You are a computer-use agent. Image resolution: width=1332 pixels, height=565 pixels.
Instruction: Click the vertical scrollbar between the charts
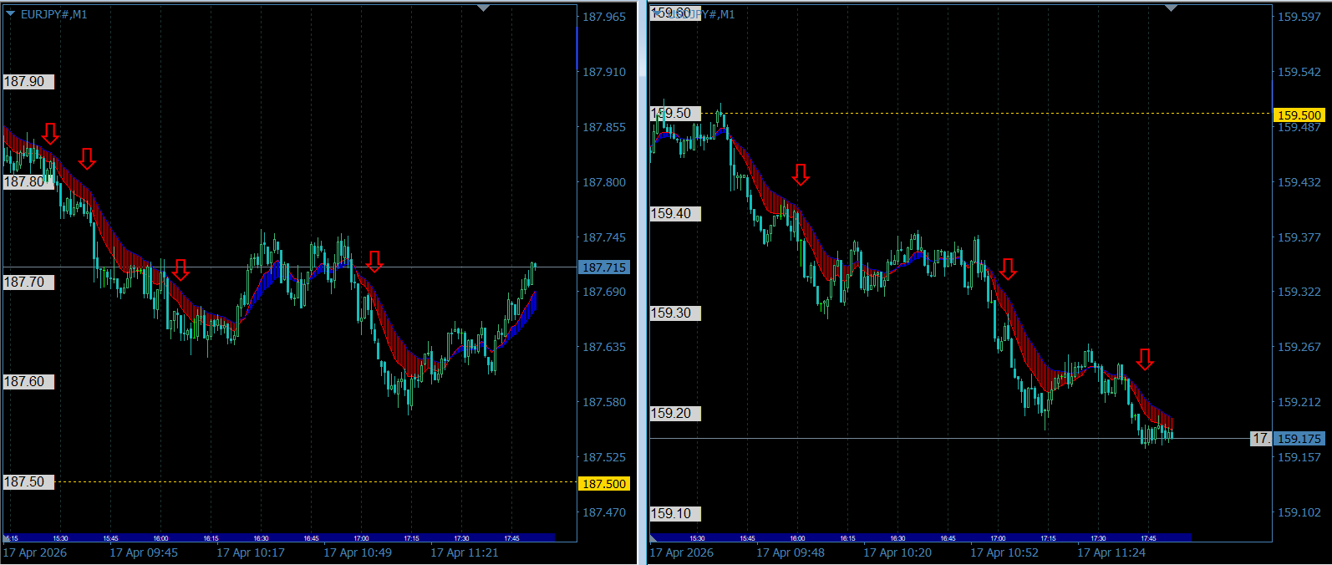[x=643, y=282]
